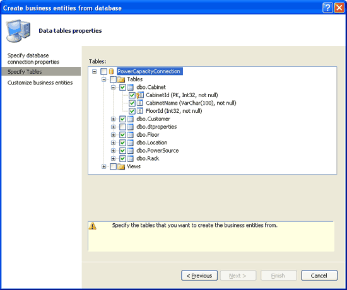Image resolution: width=347 pixels, height=290 pixels.
Task: Uncheck the dbo.Customer table checkbox
Action: [122, 119]
